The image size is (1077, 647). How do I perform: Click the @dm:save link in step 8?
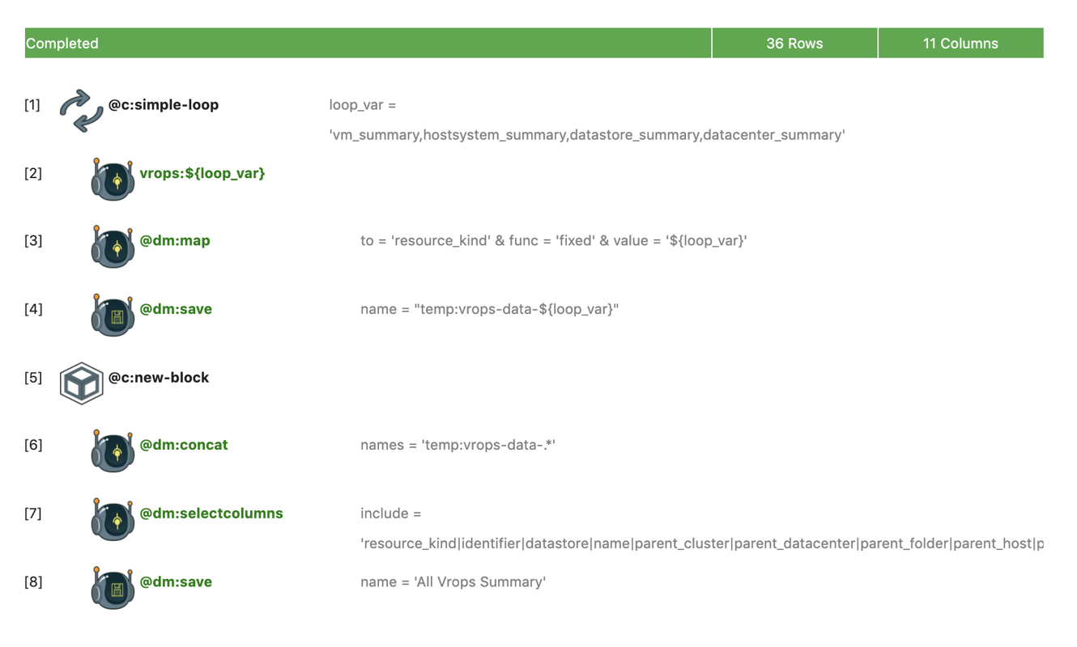coord(176,581)
